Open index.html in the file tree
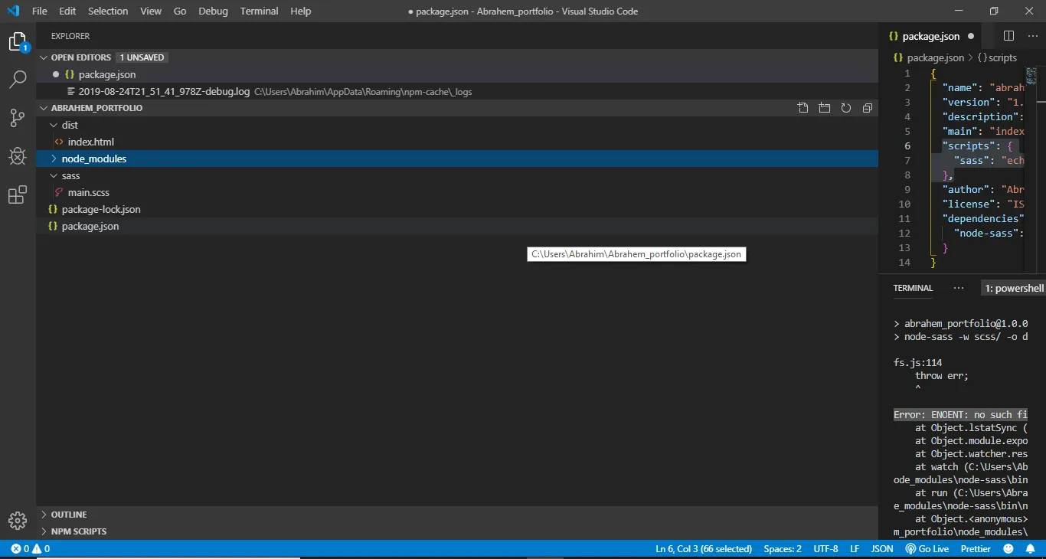 (x=457, y=142)
